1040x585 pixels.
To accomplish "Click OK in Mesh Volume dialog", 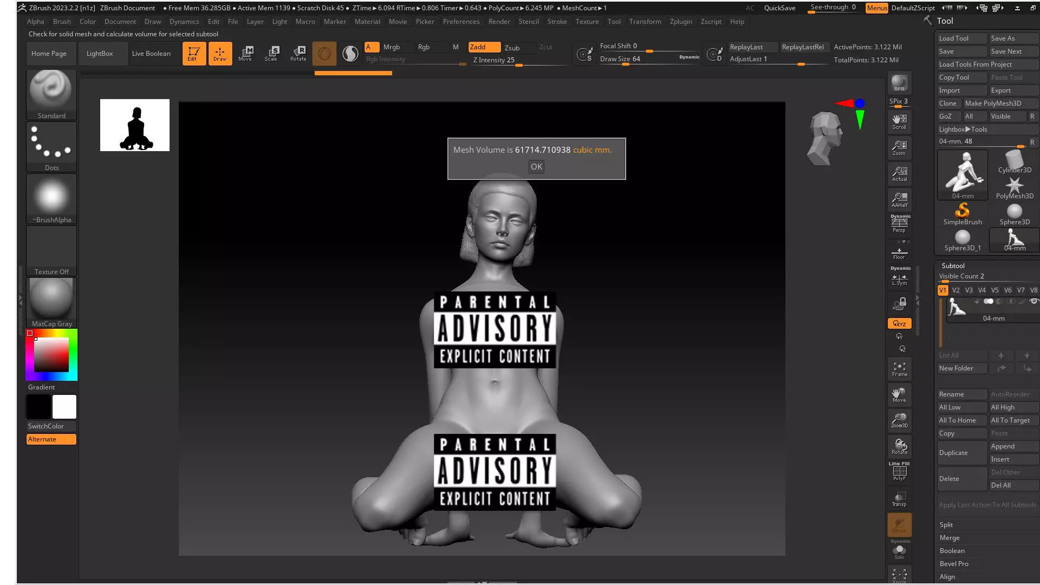I will 536,167.
